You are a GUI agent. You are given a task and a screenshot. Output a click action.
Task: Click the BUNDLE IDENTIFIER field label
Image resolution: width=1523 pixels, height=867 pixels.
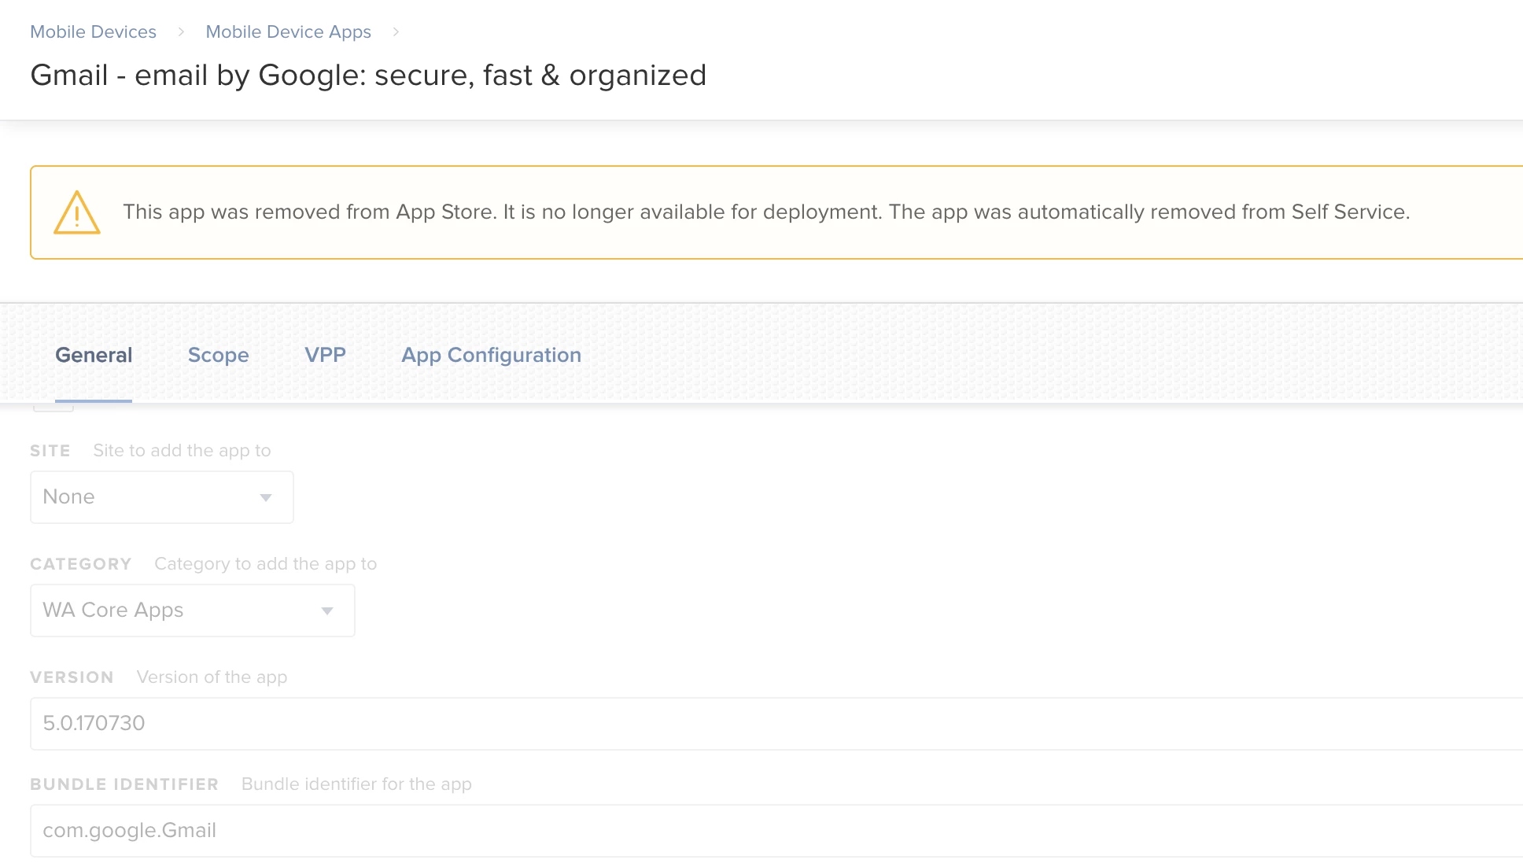point(124,784)
